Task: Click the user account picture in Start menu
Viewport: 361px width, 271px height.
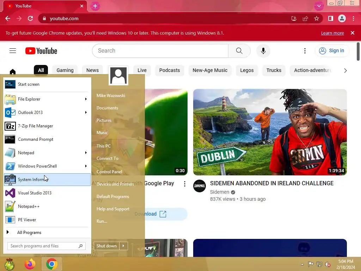Action: point(118,76)
